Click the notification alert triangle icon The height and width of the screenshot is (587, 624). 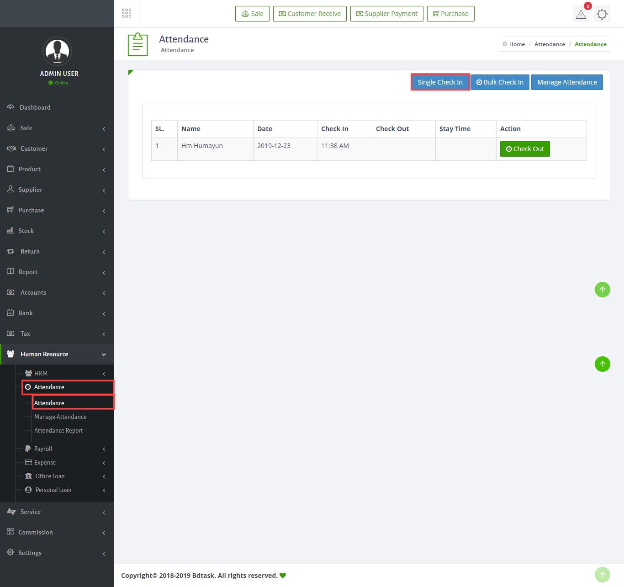pyautogui.click(x=581, y=14)
